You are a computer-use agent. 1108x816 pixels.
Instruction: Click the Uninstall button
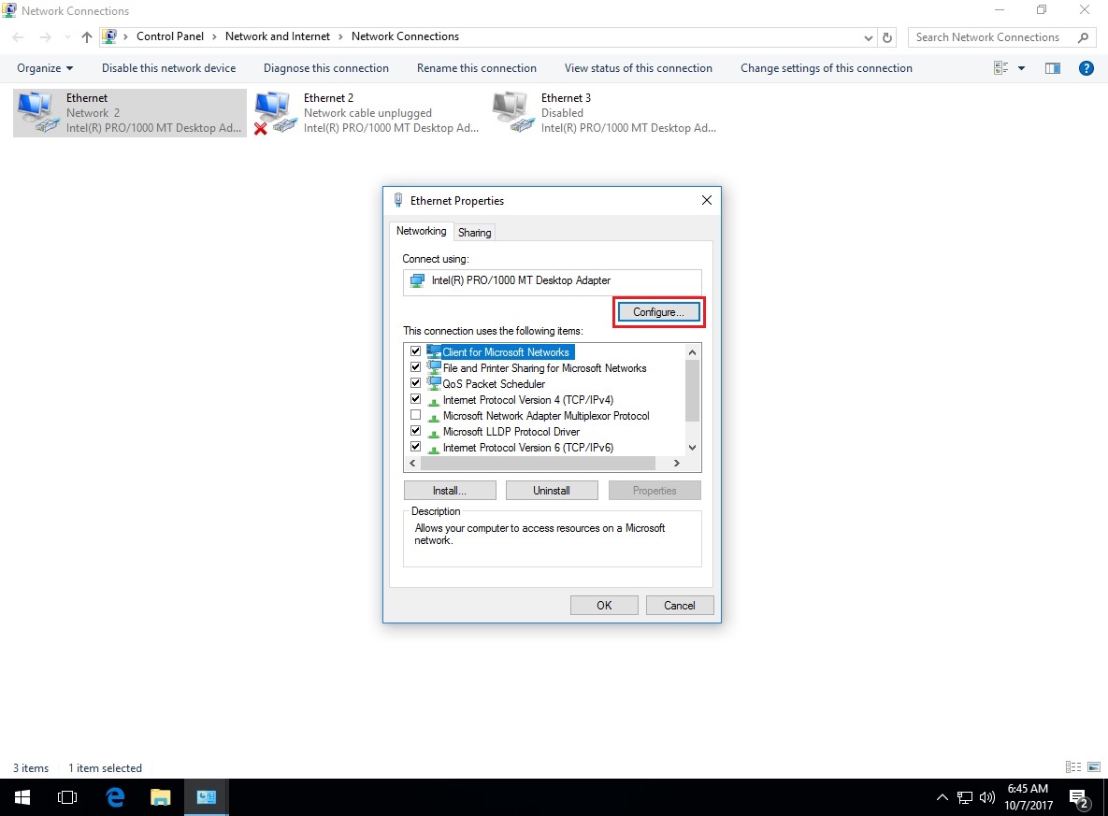pyautogui.click(x=551, y=491)
